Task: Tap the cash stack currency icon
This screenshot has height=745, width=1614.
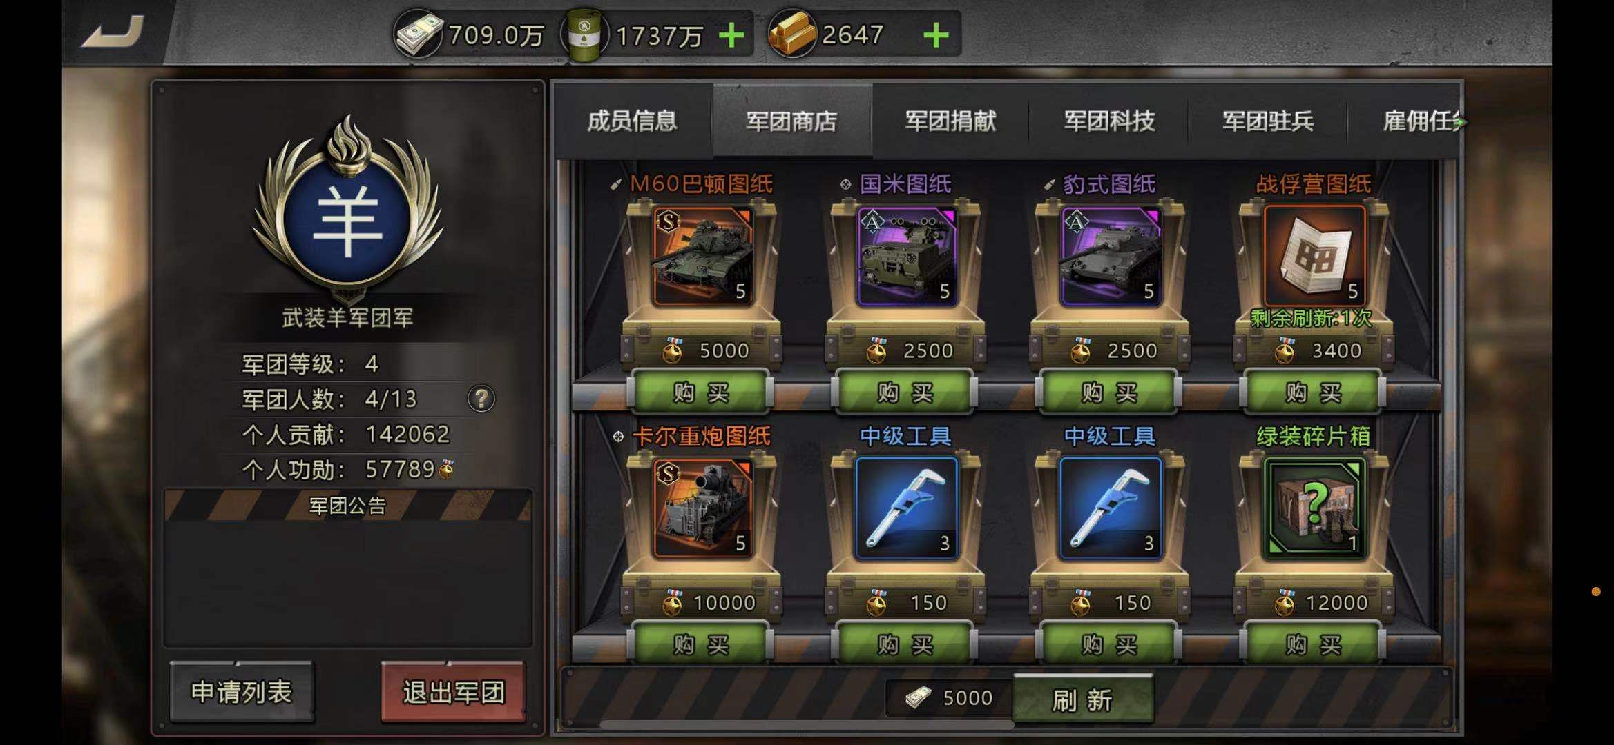Action: pyautogui.click(x=419, y=34)
